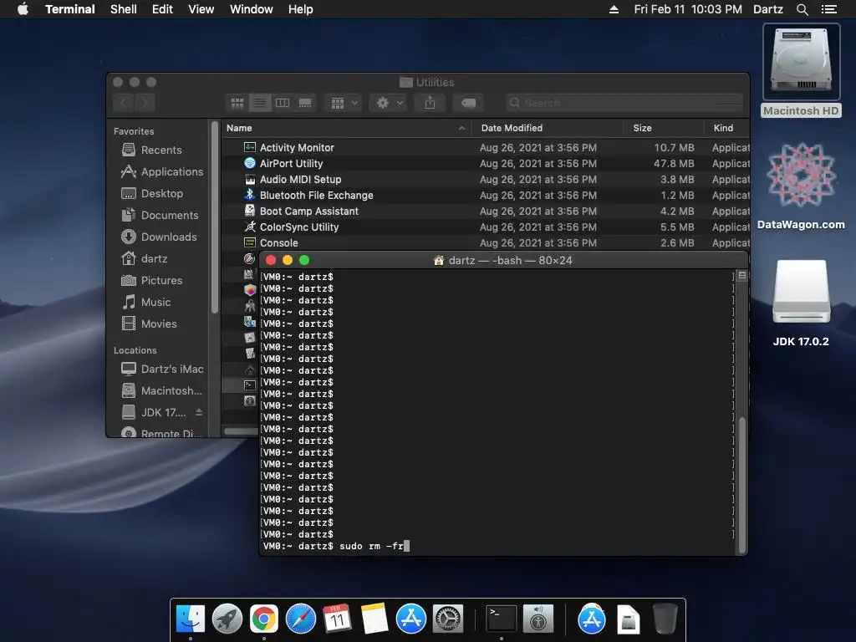Open the Terminal app menu

pos(70,9)
